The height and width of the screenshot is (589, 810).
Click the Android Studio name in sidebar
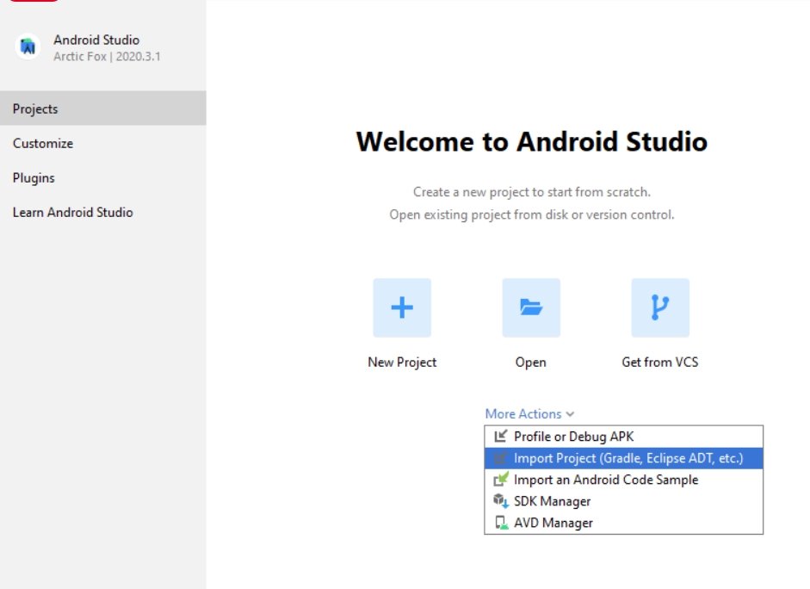pos(96,40)
